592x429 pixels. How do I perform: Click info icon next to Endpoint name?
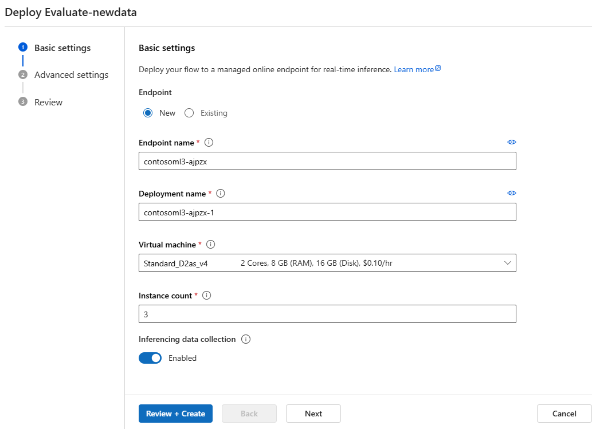pos(209,143)
